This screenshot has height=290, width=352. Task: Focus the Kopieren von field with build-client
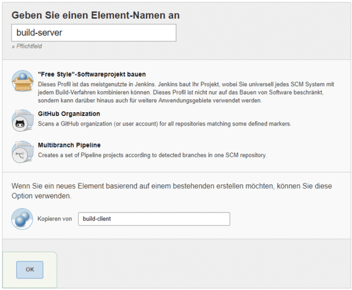154,219
